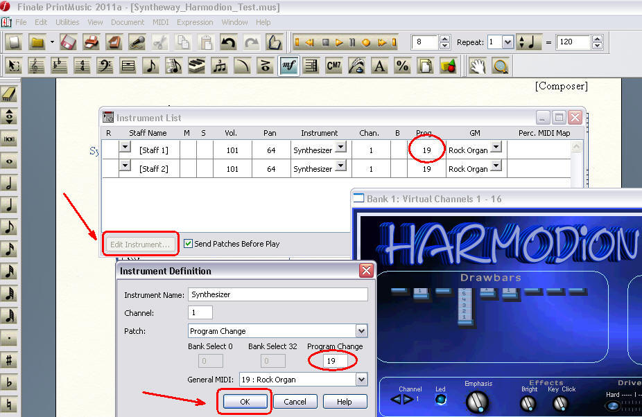Select the Repeat tool icon
This screenshot has height=417, width=642.
(311, 66)
